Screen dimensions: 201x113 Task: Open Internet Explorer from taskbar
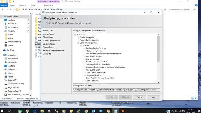click(79, 111)
